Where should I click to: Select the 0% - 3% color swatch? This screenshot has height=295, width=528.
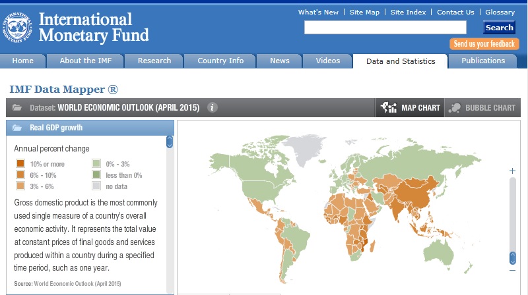[x=96, y=163]
